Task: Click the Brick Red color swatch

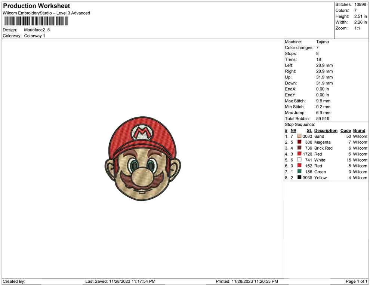Action: pyautogui.click(x=299, y=148)
